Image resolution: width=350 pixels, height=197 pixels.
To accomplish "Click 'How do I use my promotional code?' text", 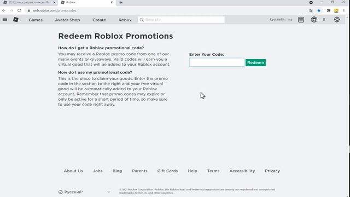I will point(95,72).
